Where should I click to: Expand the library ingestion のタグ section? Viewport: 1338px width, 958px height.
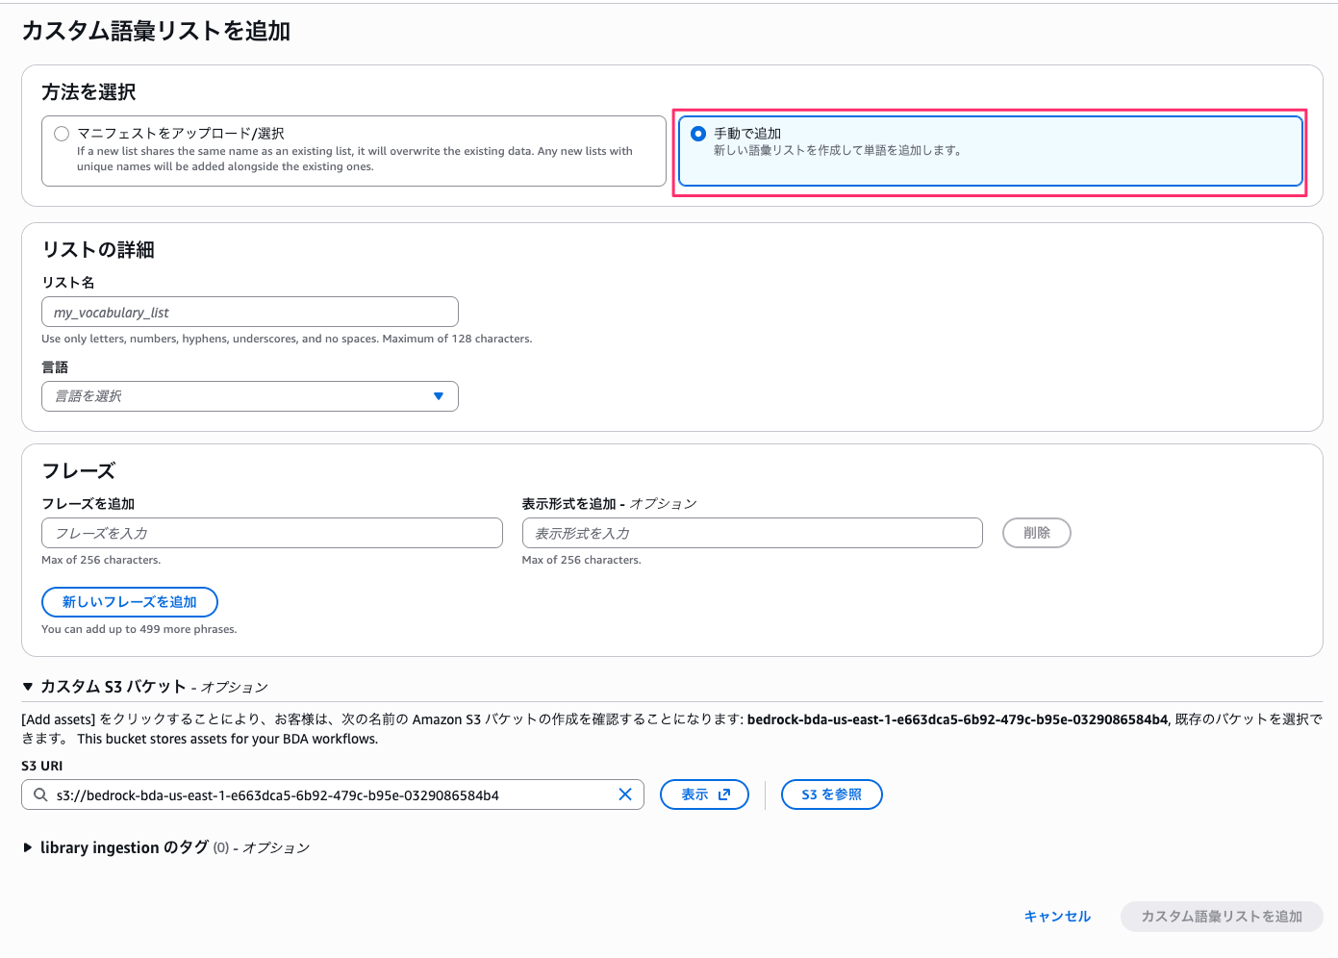[26, 847]
